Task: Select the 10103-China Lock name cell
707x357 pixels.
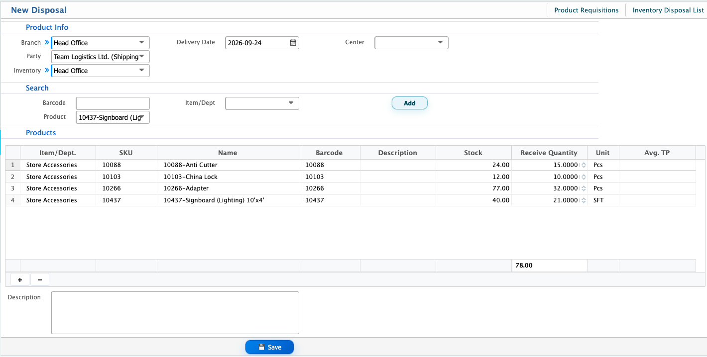Action: pos(228,177)
